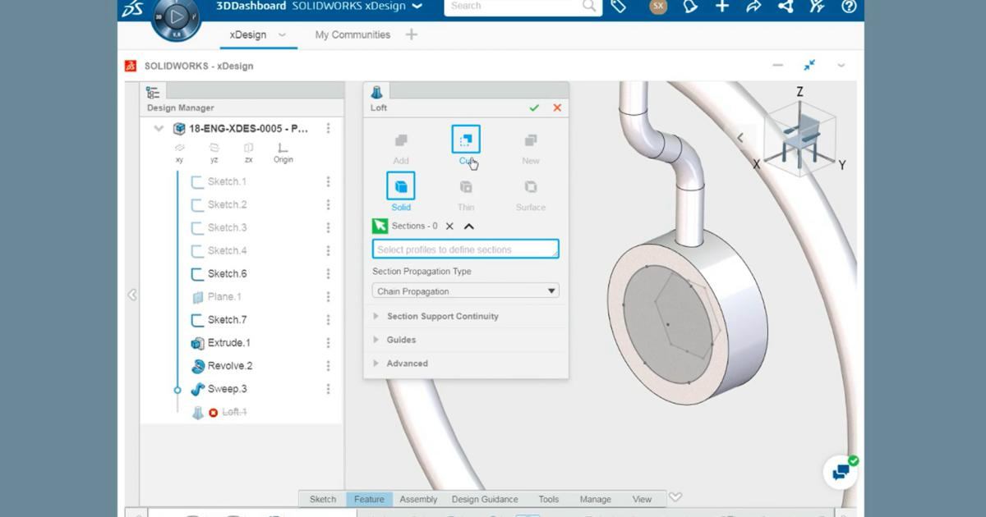This screenshot has height=517, width=986.
Task: Open the help icon in the top bar
Action: 847,7
